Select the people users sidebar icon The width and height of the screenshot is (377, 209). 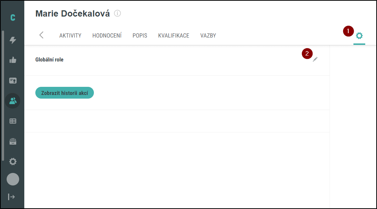[x=13, y=101]
